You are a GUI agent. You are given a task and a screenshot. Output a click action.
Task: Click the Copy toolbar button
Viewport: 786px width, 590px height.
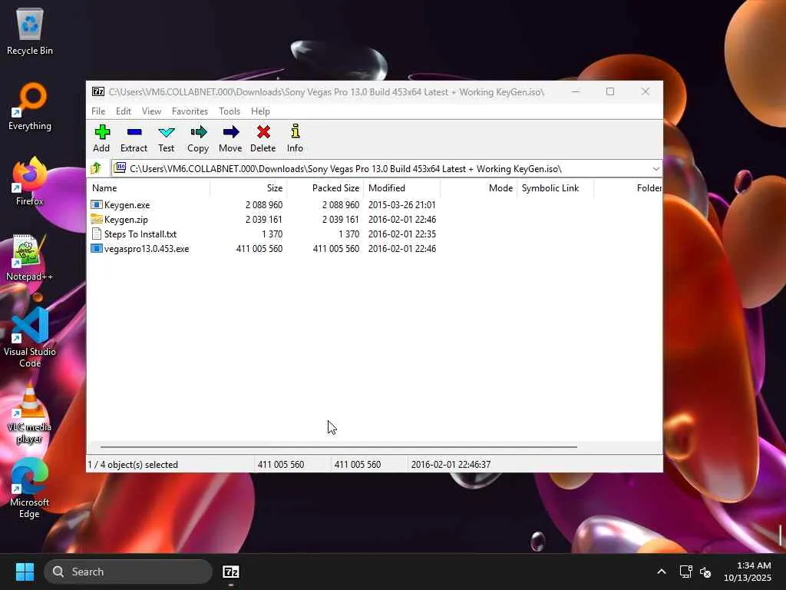pyautogui.click(x=198, y=138)
